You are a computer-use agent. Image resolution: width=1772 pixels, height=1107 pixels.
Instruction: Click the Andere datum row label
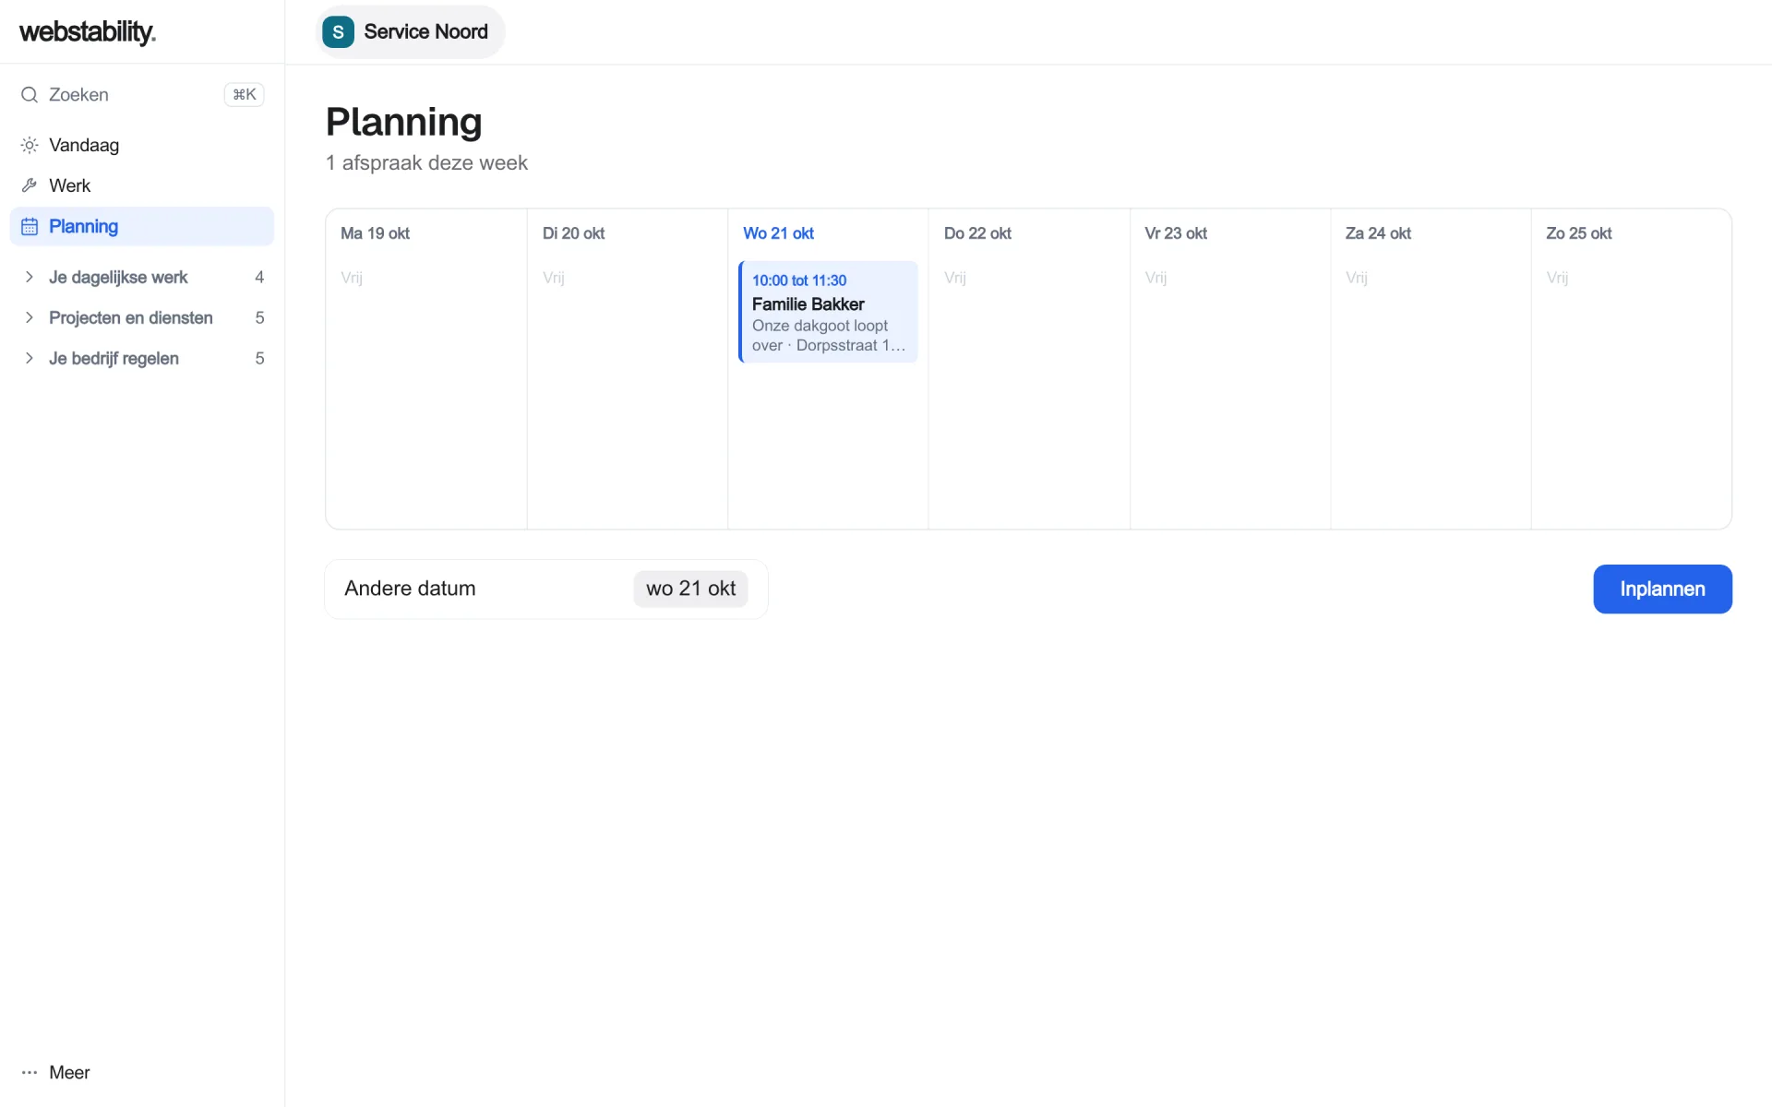click(x=410, y=589)
